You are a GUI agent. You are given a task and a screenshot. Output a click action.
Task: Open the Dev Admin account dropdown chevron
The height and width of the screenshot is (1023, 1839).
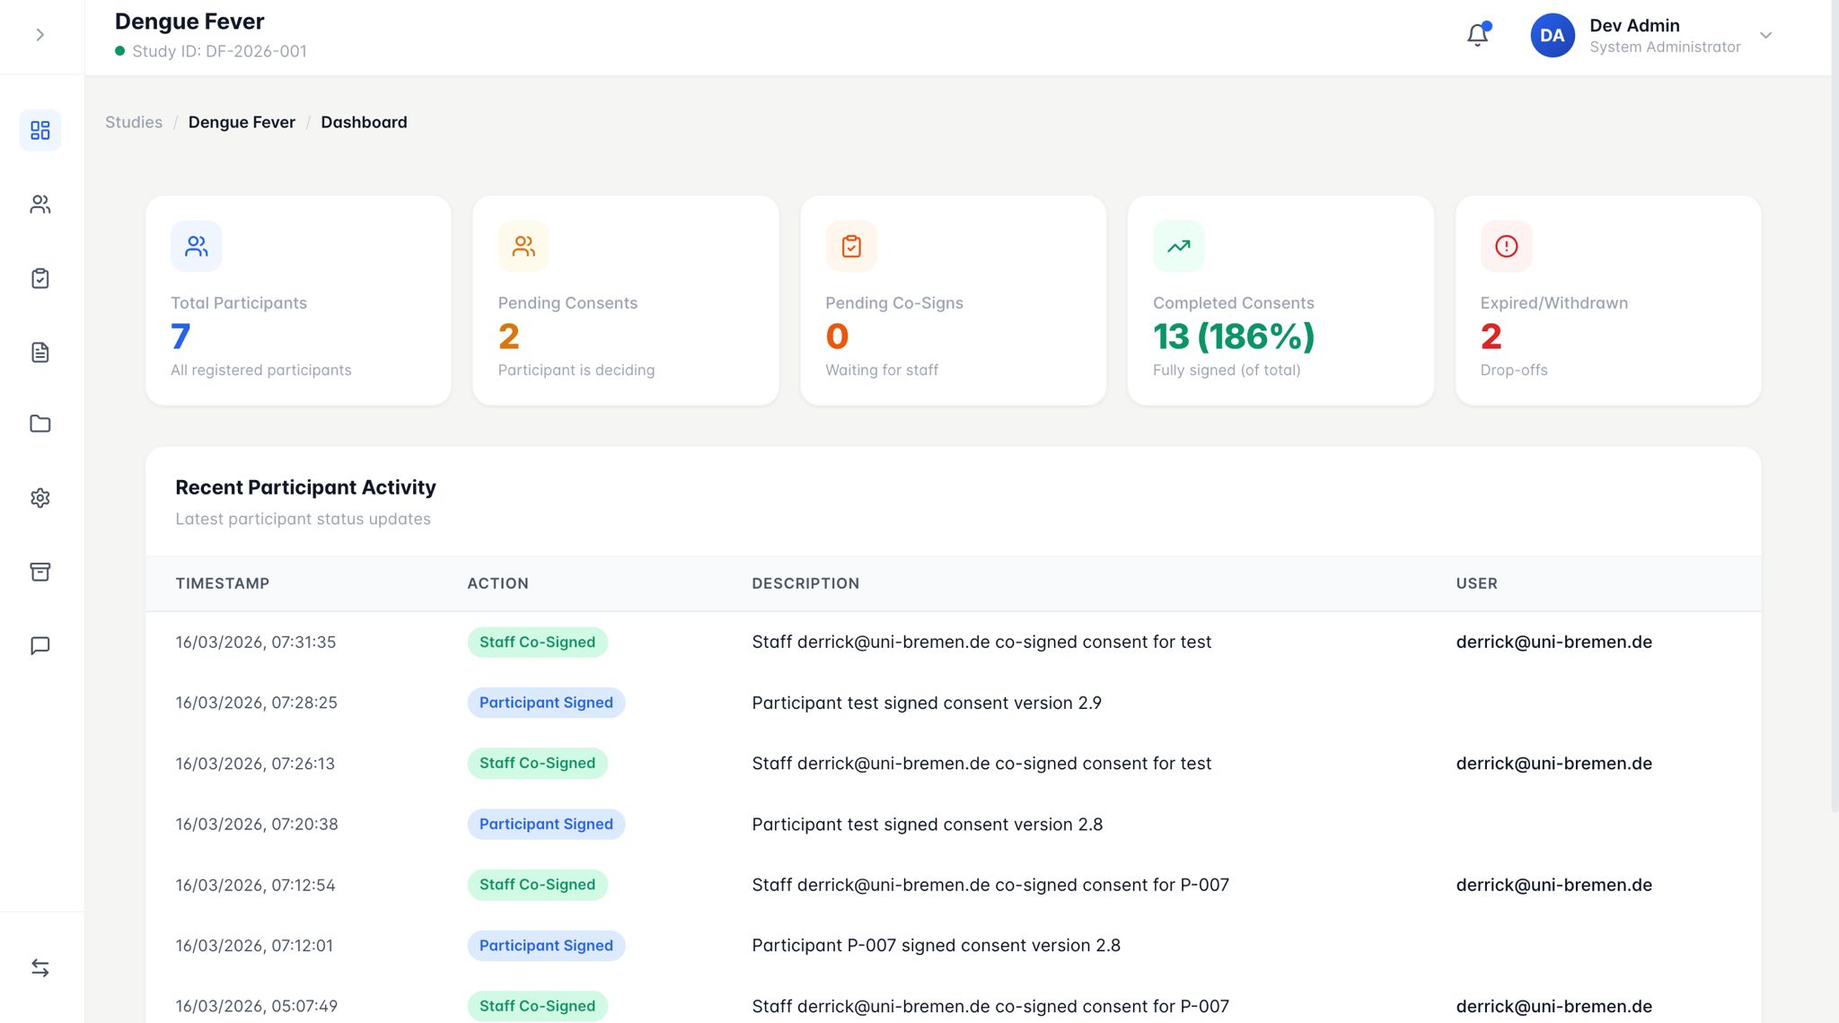coord(1765,36)
